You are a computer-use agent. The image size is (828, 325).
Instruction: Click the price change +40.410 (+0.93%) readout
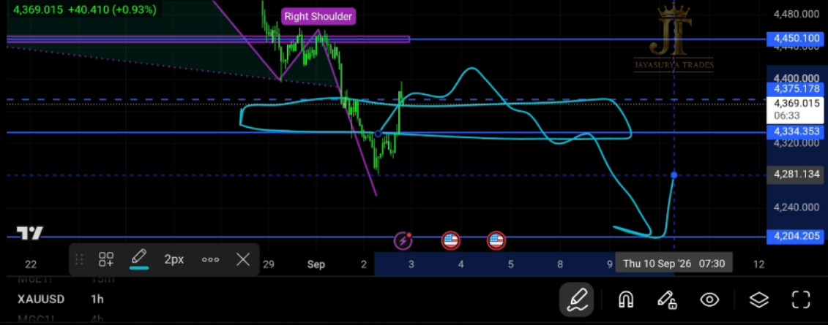112,9
